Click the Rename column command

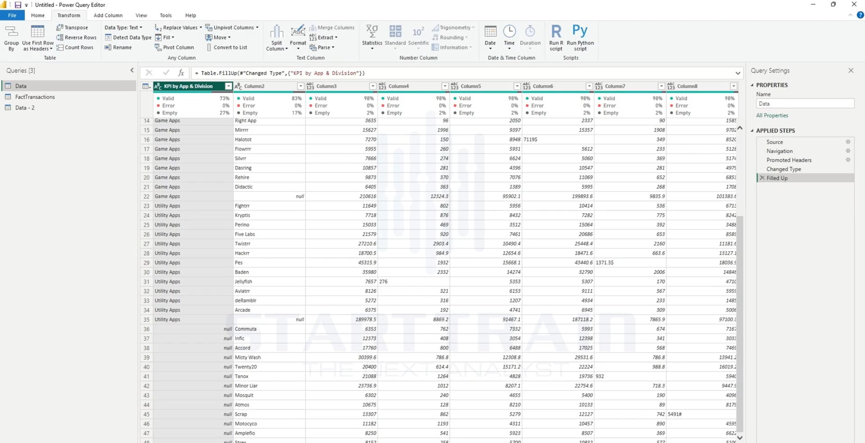point(118,47)
